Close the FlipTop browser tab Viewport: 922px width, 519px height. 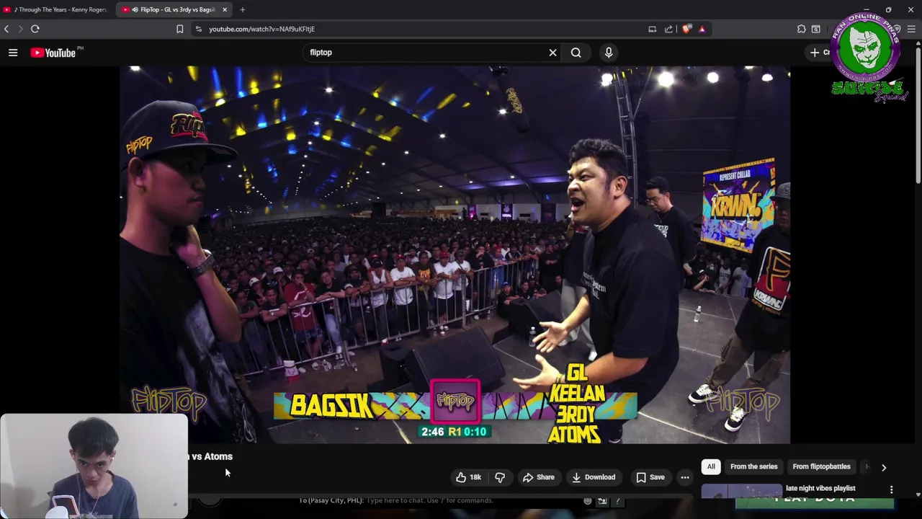click(225, 9)
